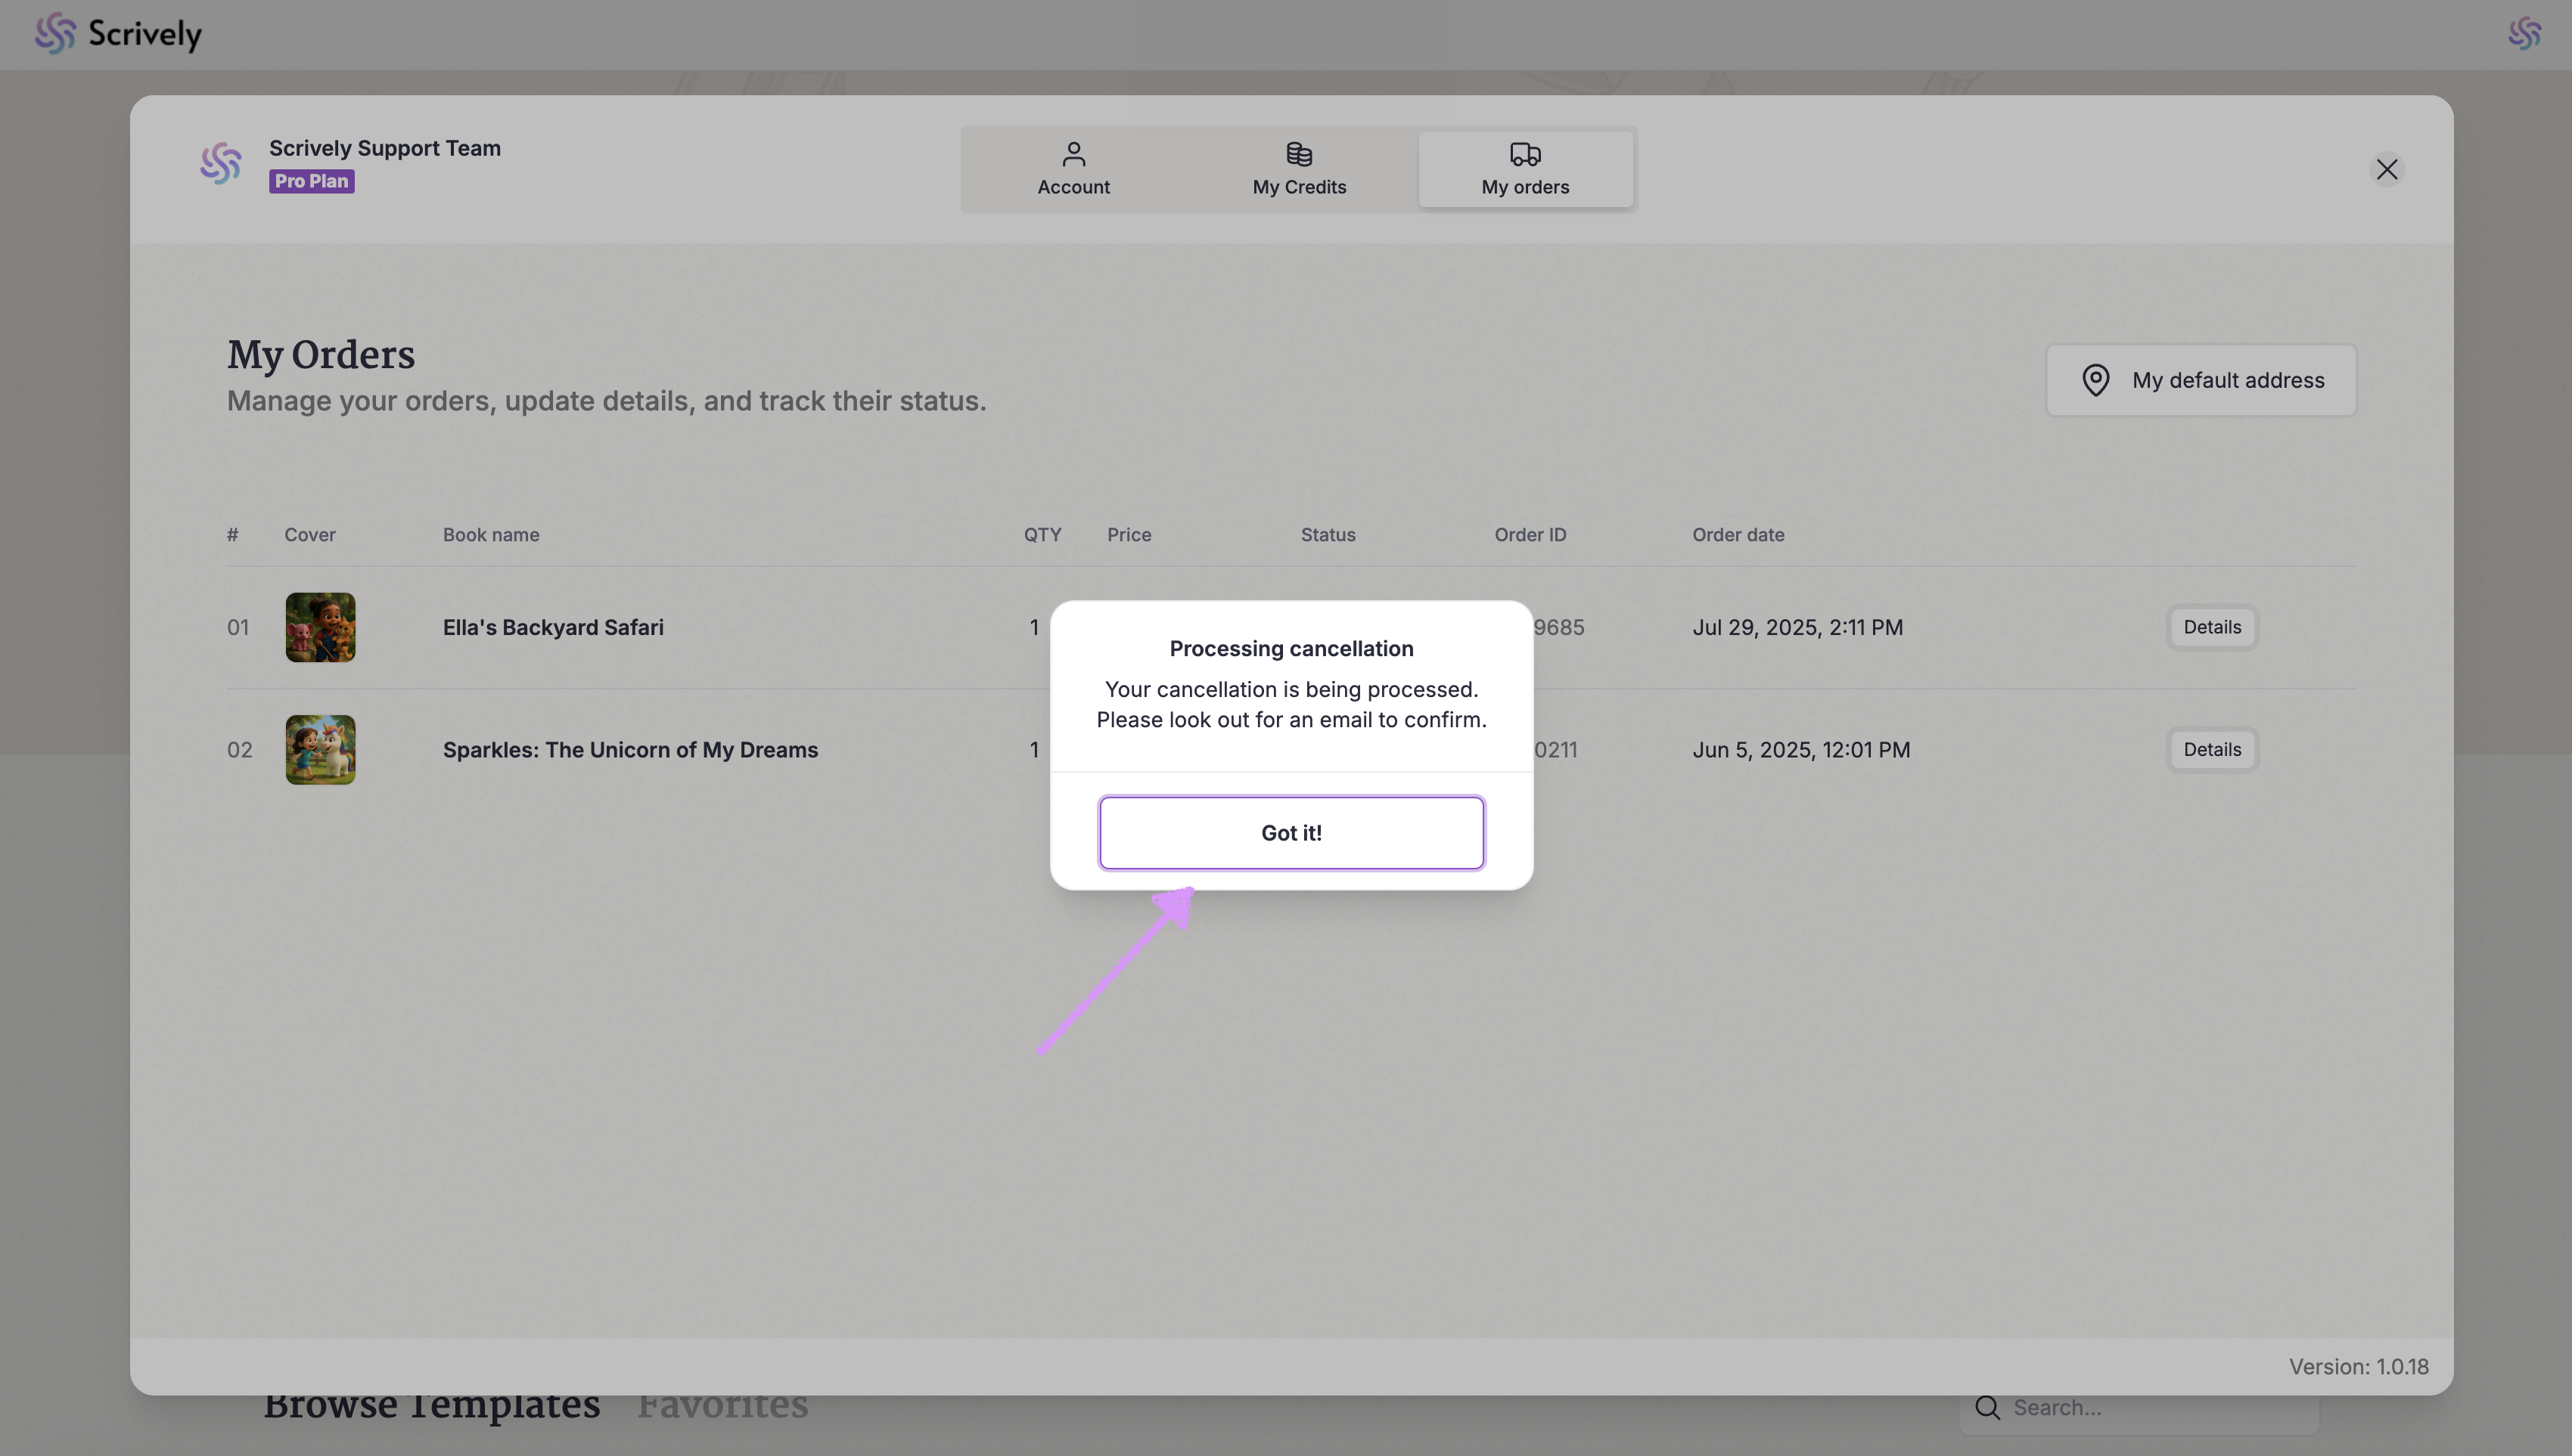Click the profile swirl icon top right
The image size is (2572, 1456).
pos(2524,34)
